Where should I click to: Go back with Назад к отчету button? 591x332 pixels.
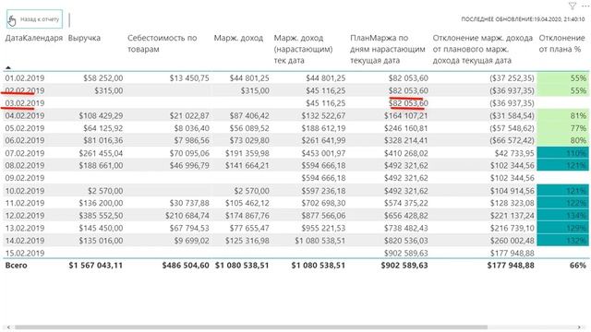click(x=35, y=19)
